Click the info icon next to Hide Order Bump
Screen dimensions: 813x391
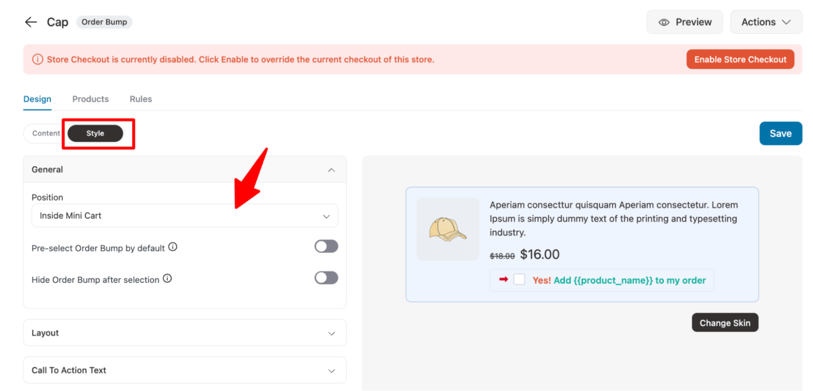(x=167, y=278)
